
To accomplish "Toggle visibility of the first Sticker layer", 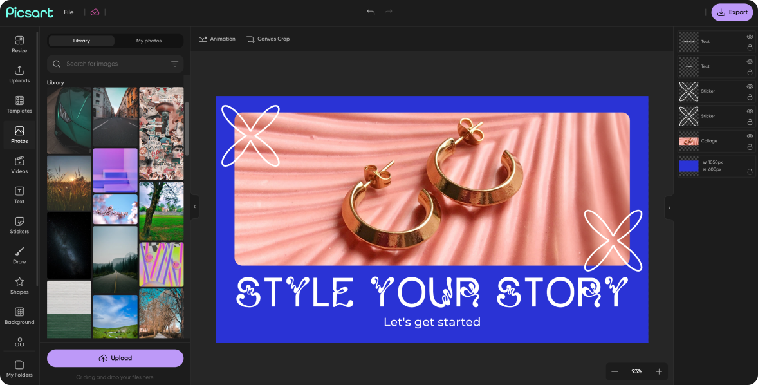I will coord(748,86).
